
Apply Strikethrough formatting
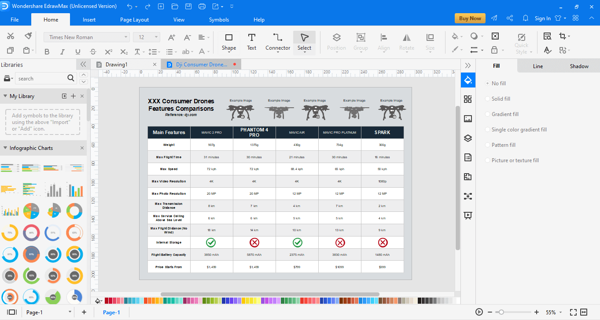tap(93, 52)
